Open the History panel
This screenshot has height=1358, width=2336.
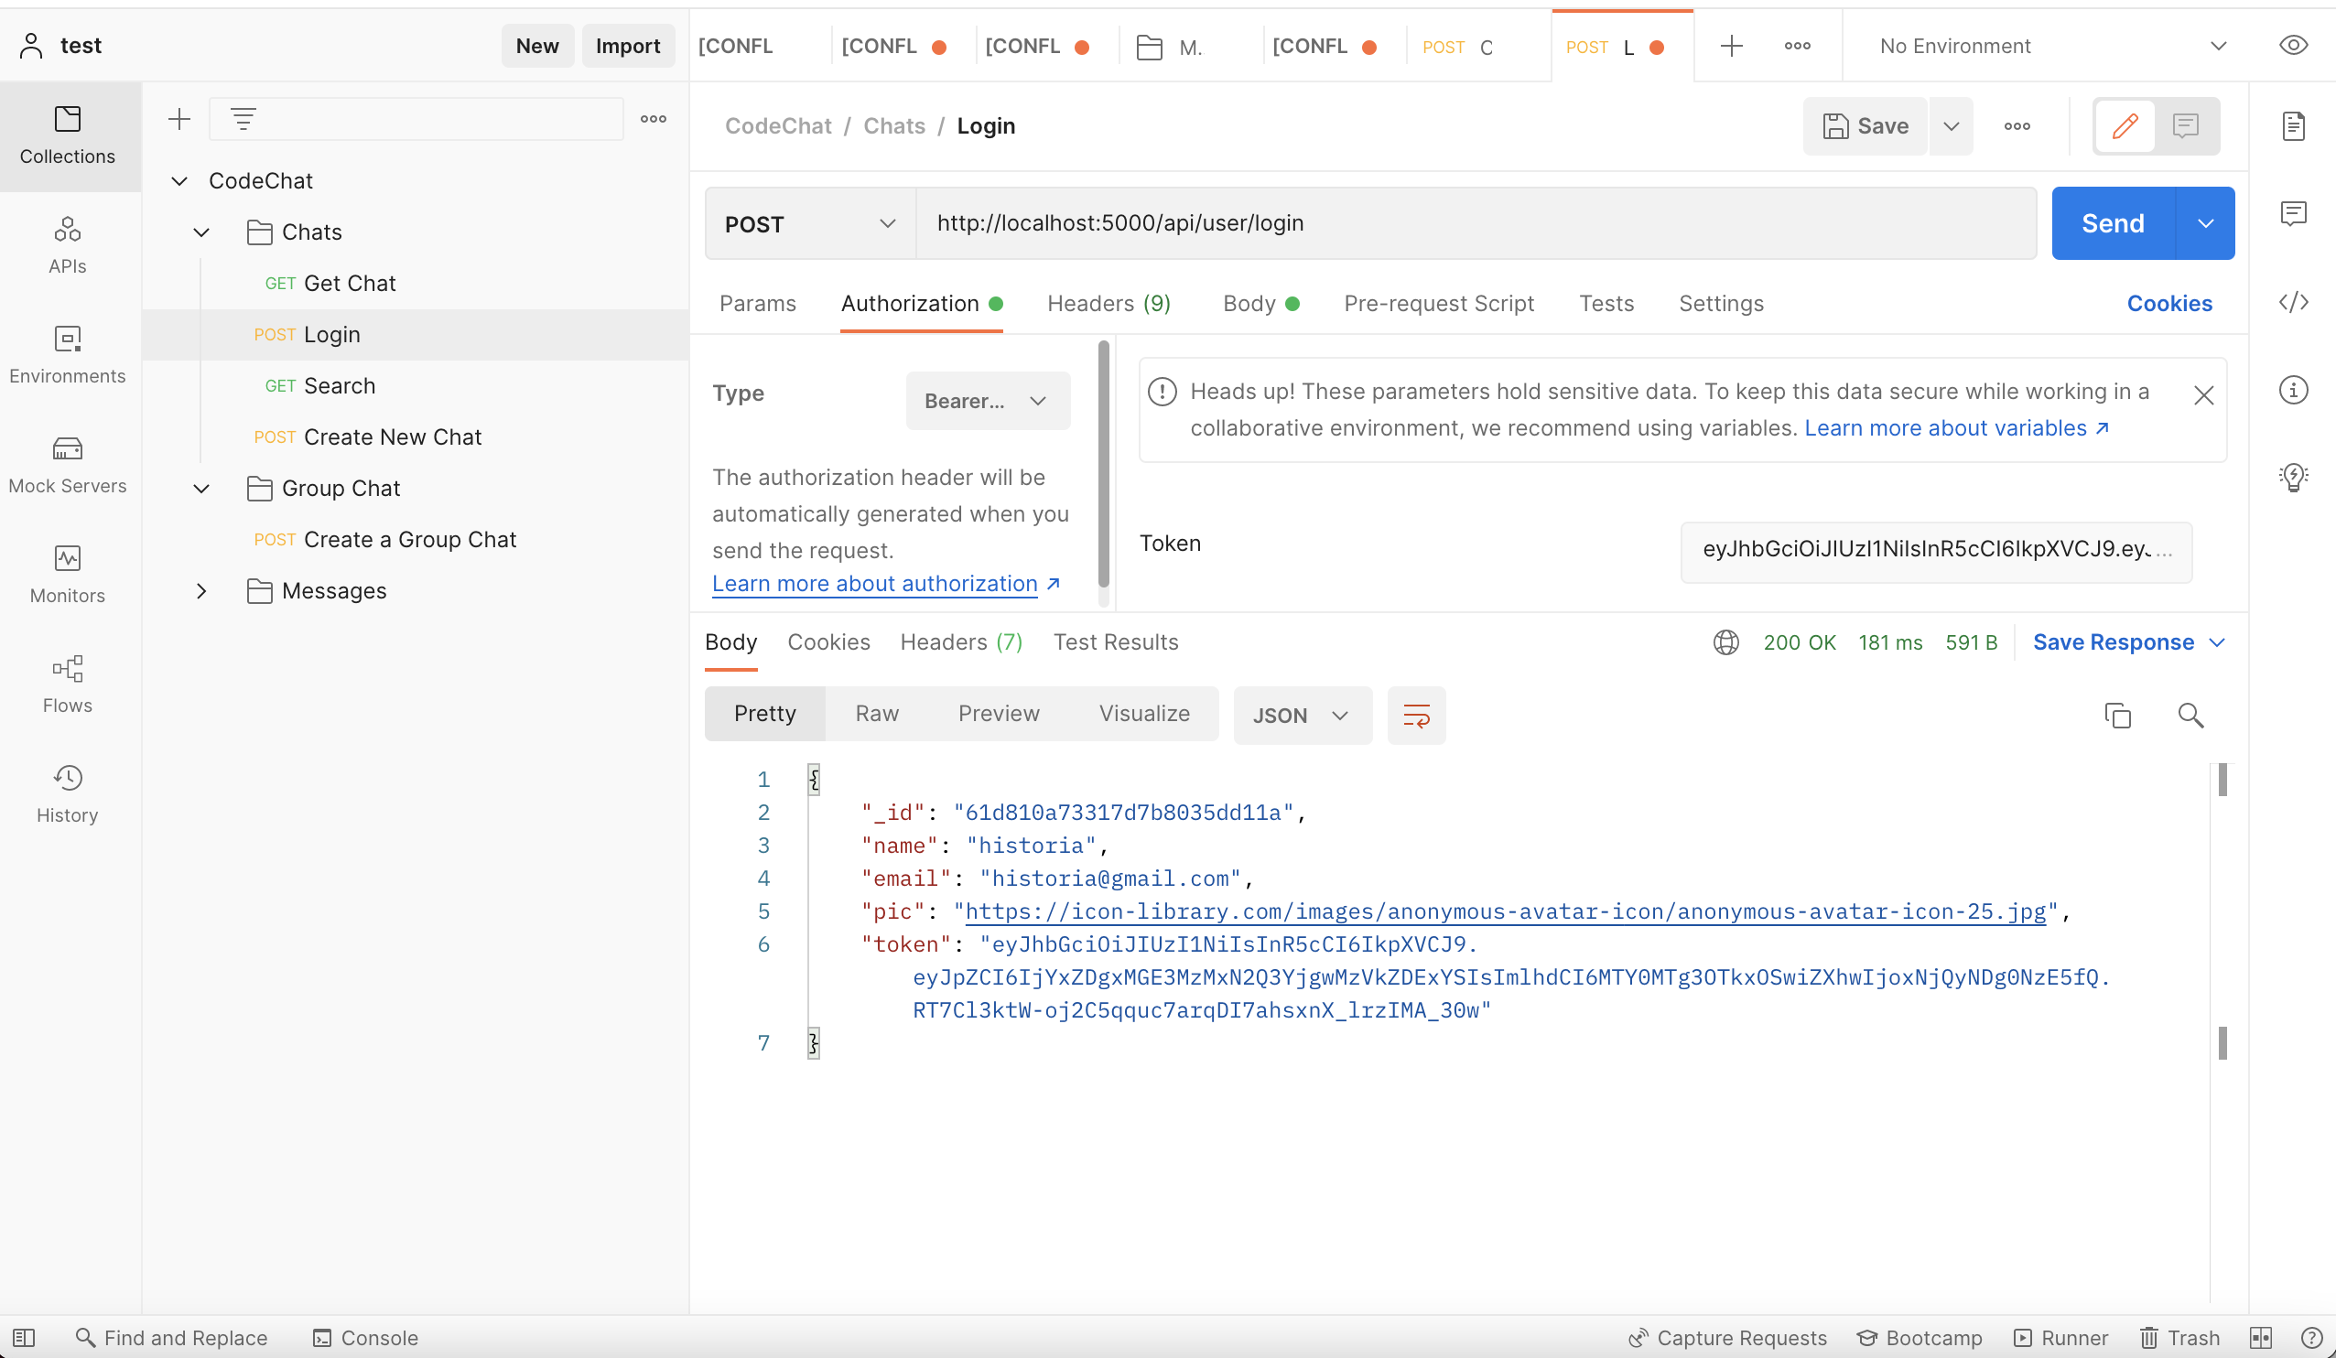(68, 793)
